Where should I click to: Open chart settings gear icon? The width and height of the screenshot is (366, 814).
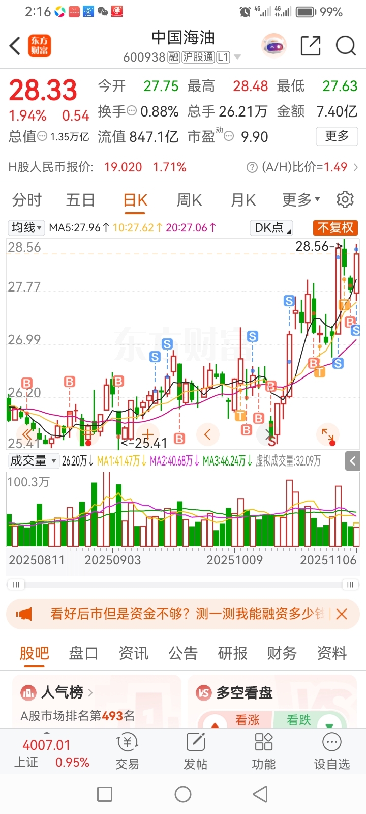coord(345,199)
